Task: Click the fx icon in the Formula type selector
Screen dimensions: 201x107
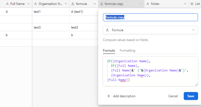Action: click(107, 30)
